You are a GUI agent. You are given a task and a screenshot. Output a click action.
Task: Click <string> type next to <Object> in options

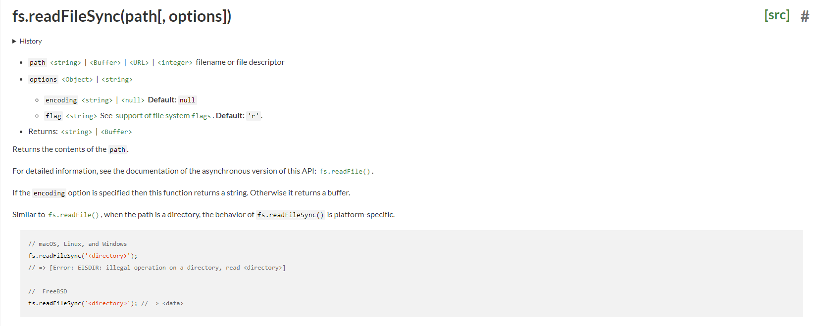117,80
